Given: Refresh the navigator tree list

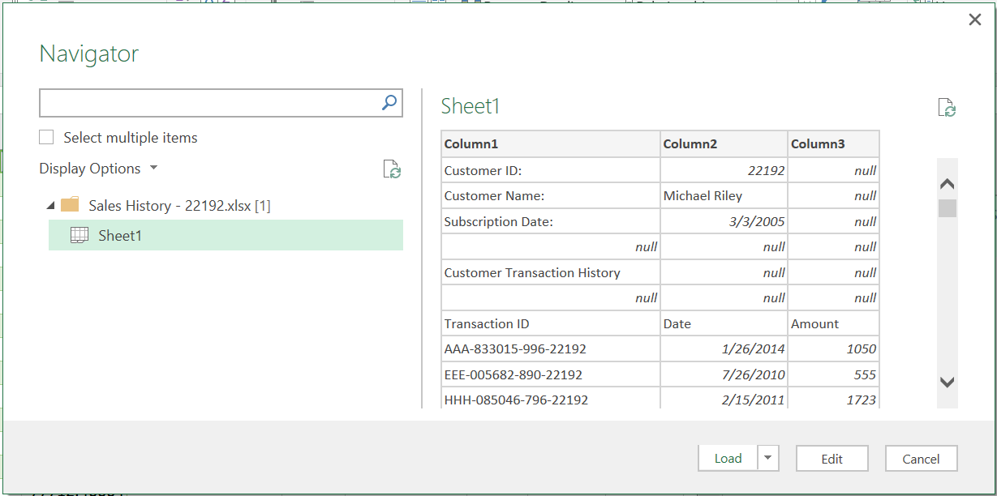Looking at the screenshot, I should [x=392, y=169].
